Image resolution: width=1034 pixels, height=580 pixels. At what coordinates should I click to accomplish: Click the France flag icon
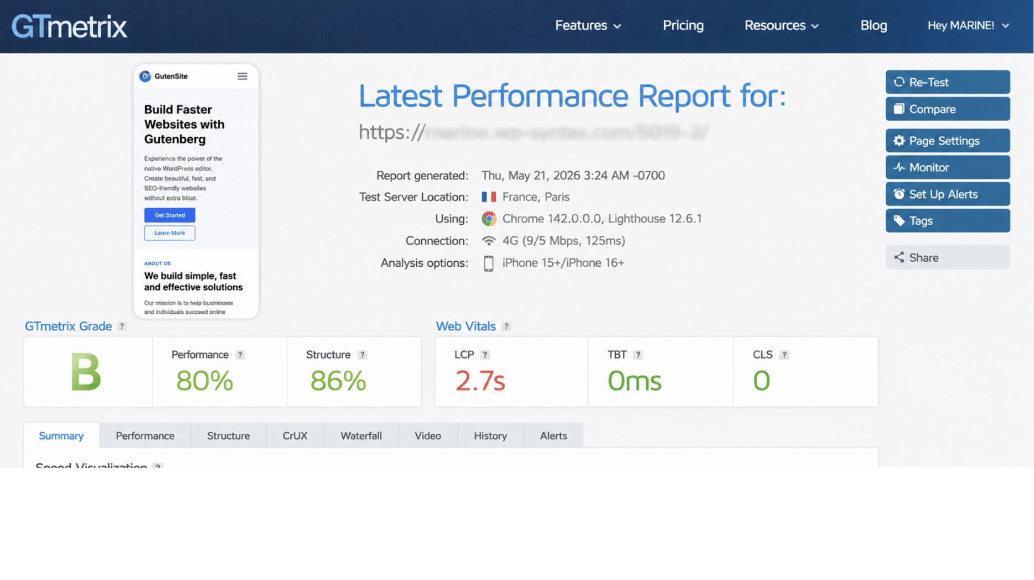(x=489, y=197)
